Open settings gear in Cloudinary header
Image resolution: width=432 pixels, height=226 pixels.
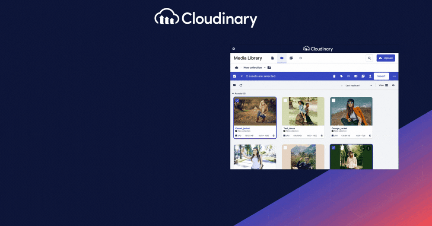click(234, 49)
